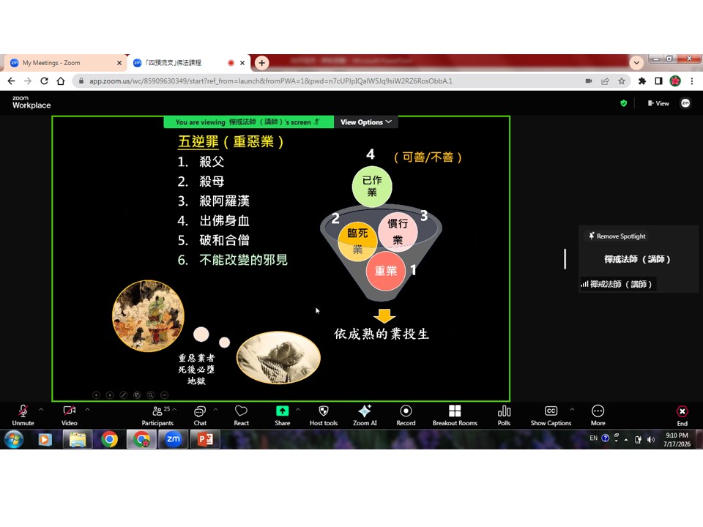Close the My Meetings - Zoom tab
The image size is (703, 527).
(x=119, y=63)
